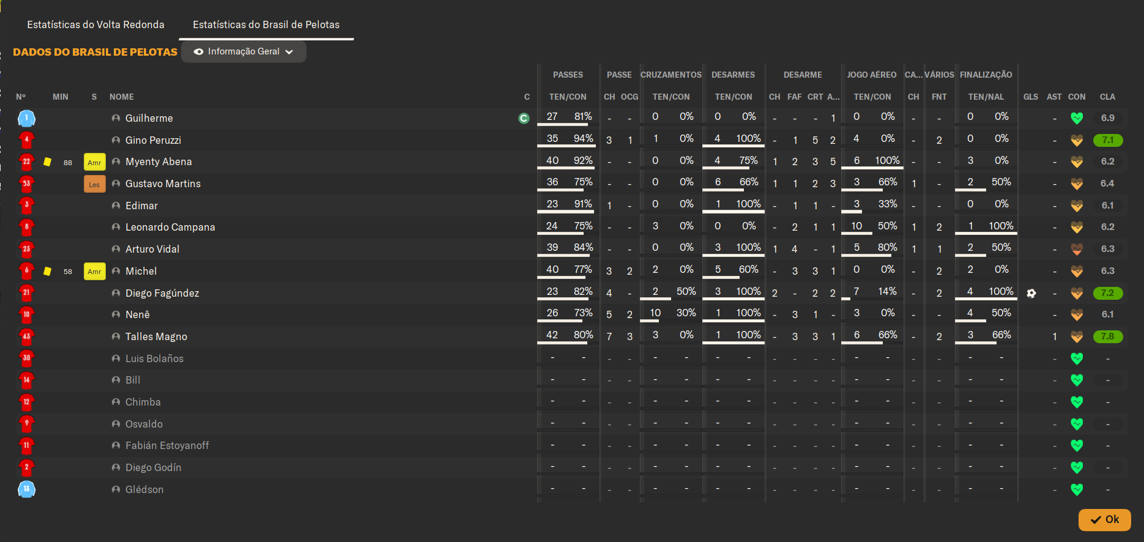The width and height of the screenshot is (1144, 542).
Task: Click Luis Bolaños' shirt icon
Action: 26,358
